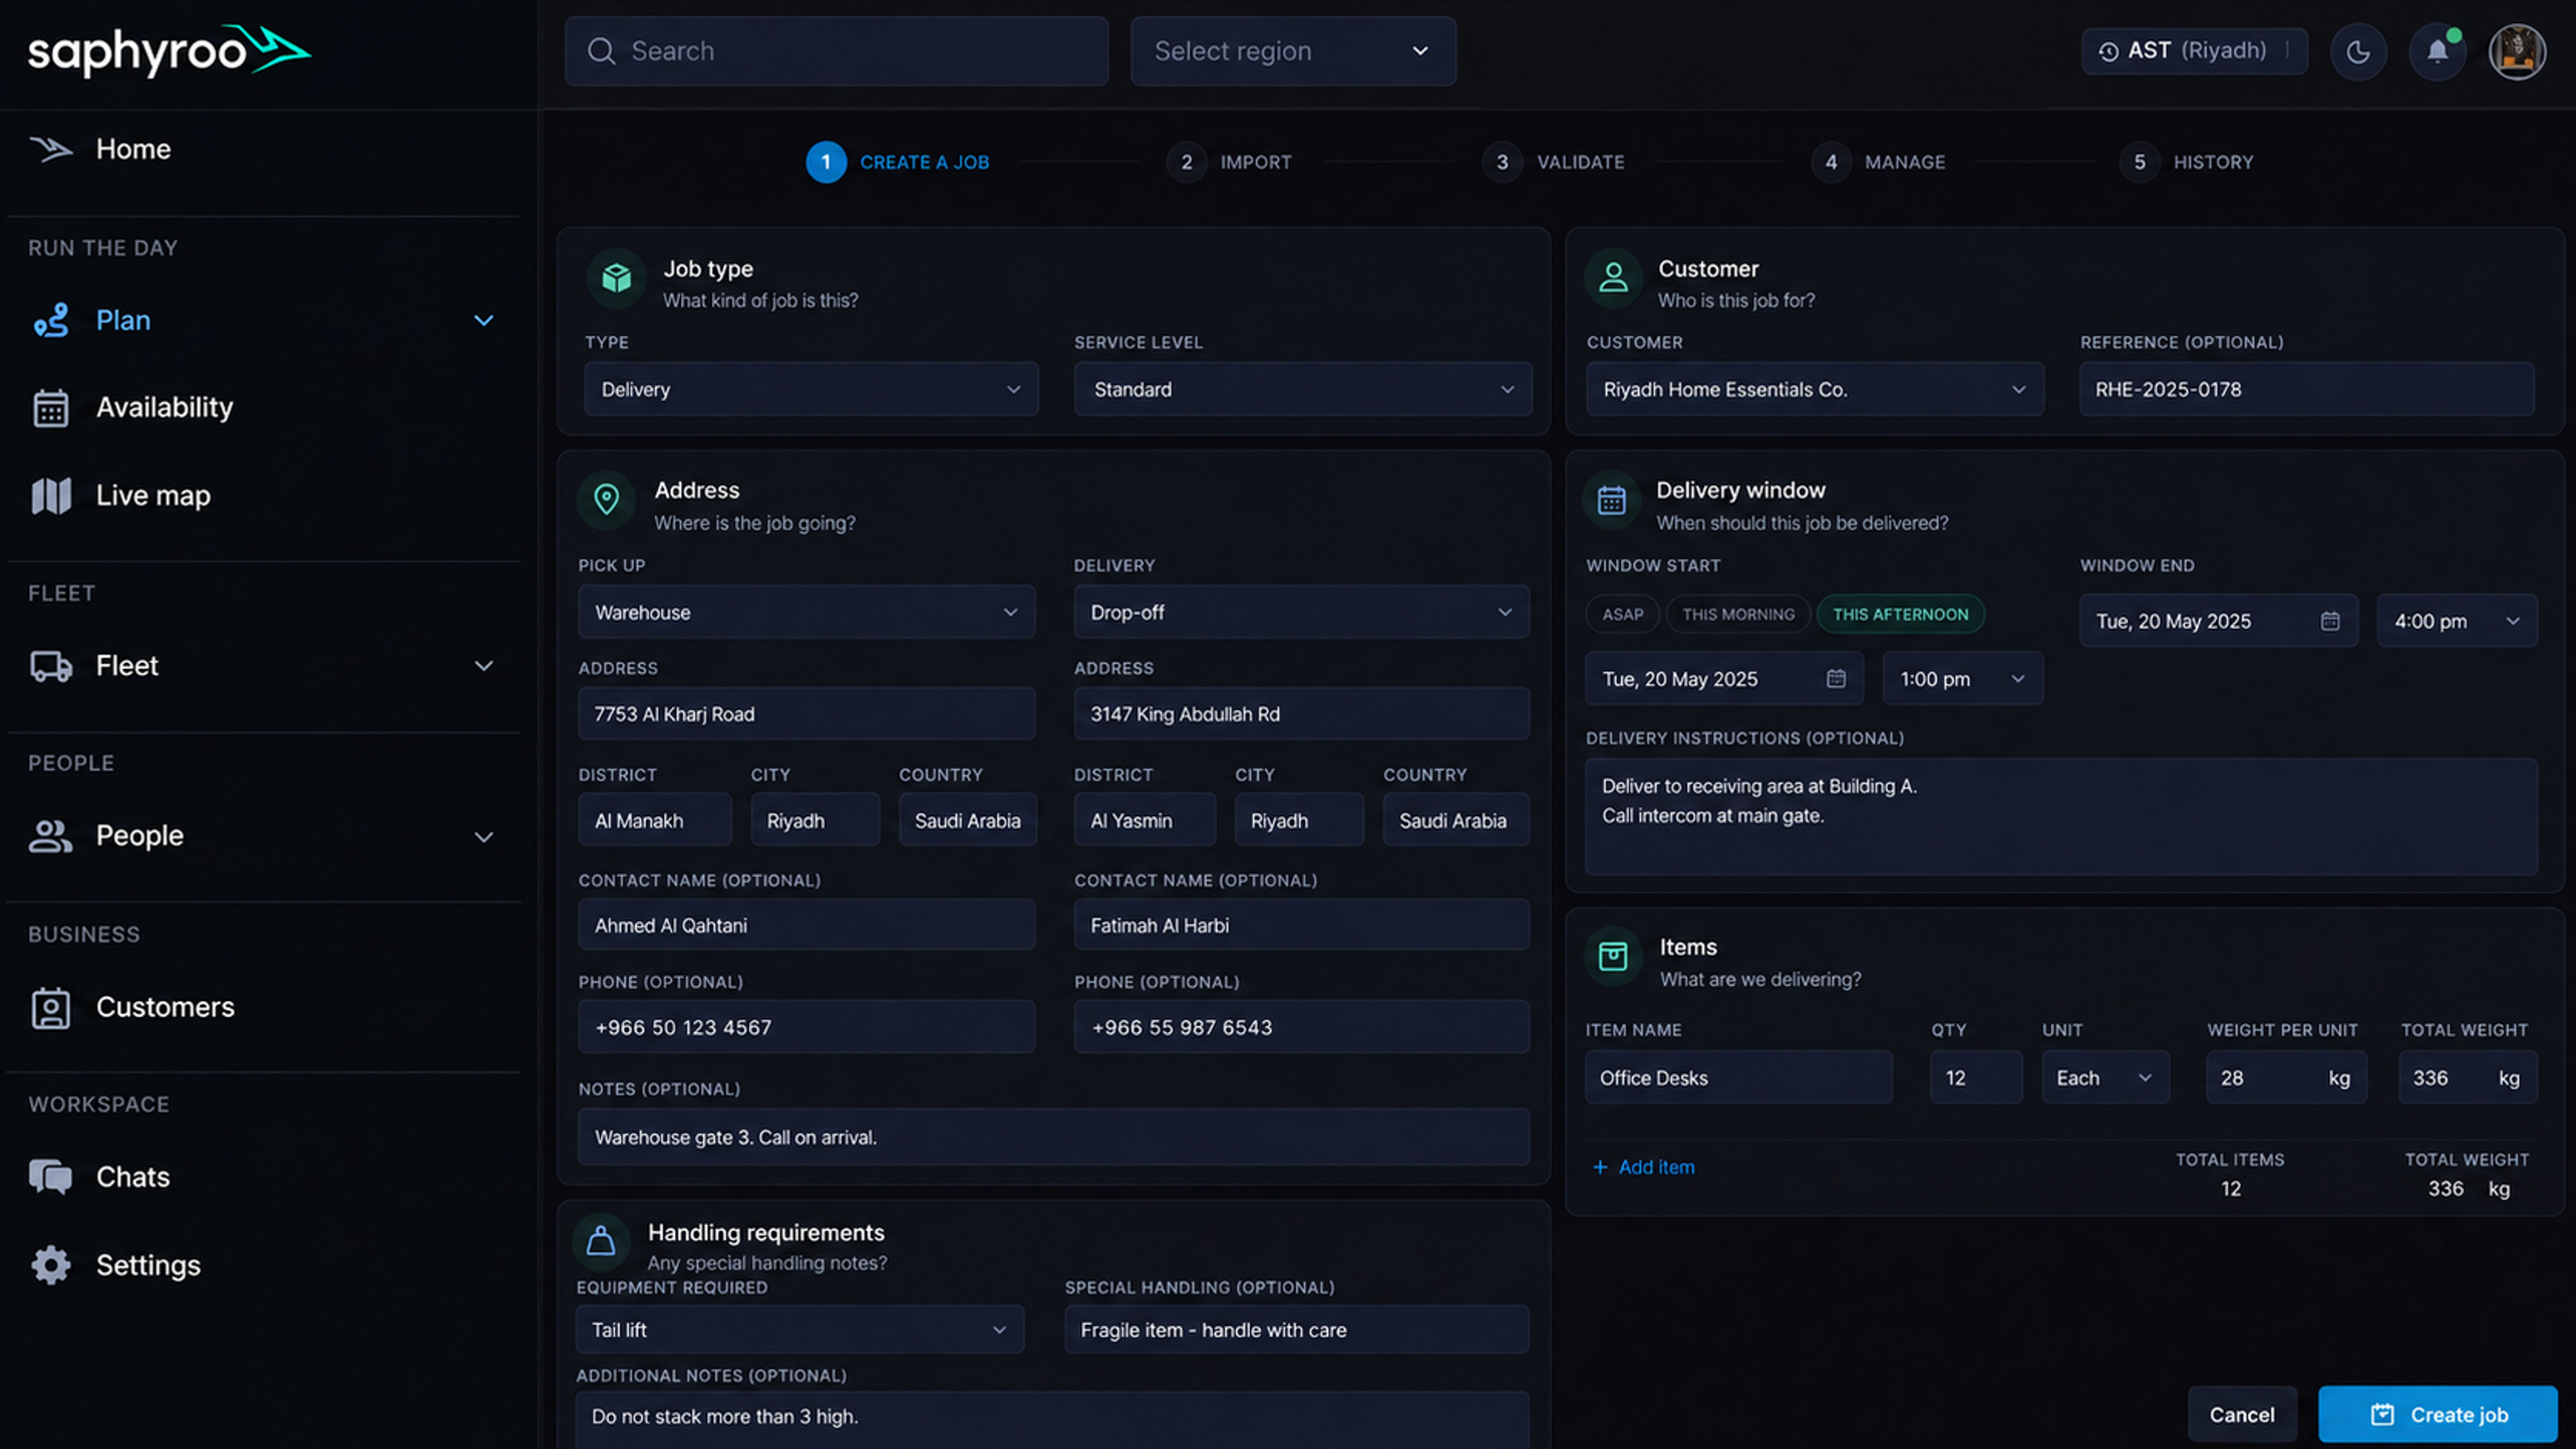Select This Afternoon window start option
Viewport: 2576px width, 1449px height.
pyautogui.click(x=1900, y=615)
